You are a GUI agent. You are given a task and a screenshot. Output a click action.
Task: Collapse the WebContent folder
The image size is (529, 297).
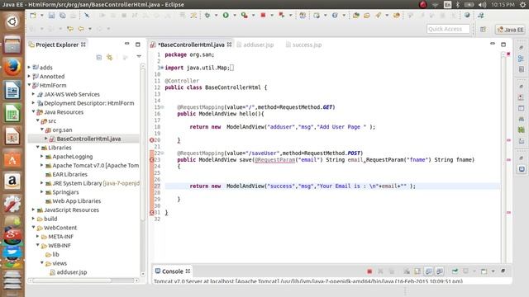pyautogui.click(x=34, y=228)
